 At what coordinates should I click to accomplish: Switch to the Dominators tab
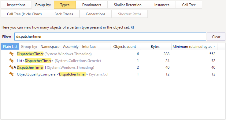pyautogui.click(x=92, y=5)
